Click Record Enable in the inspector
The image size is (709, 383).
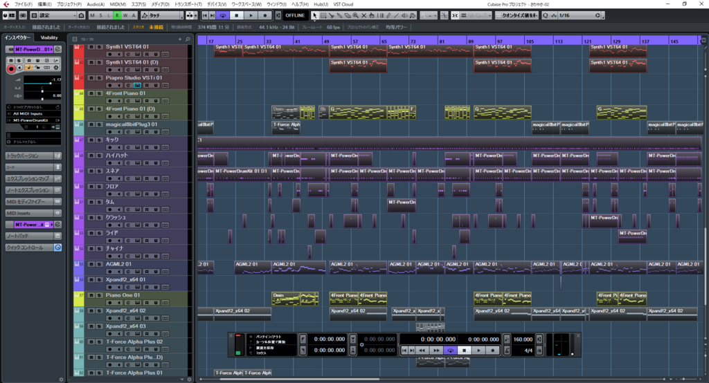pyautogui.click(x=11, y=68)
